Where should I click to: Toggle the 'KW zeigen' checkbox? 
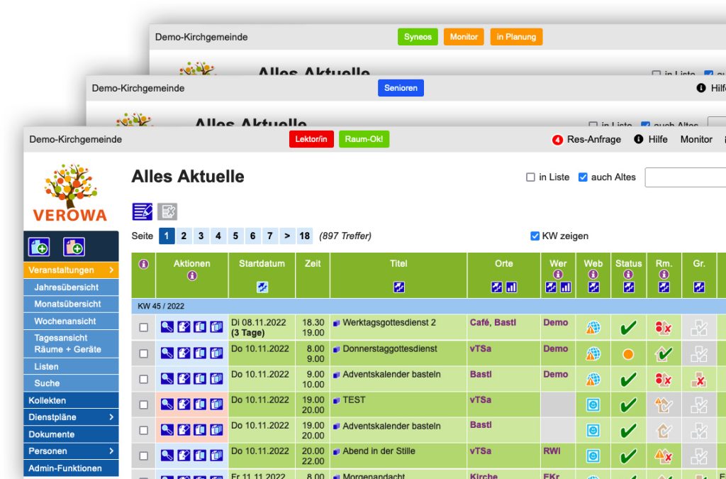click(x=535, y=236)
